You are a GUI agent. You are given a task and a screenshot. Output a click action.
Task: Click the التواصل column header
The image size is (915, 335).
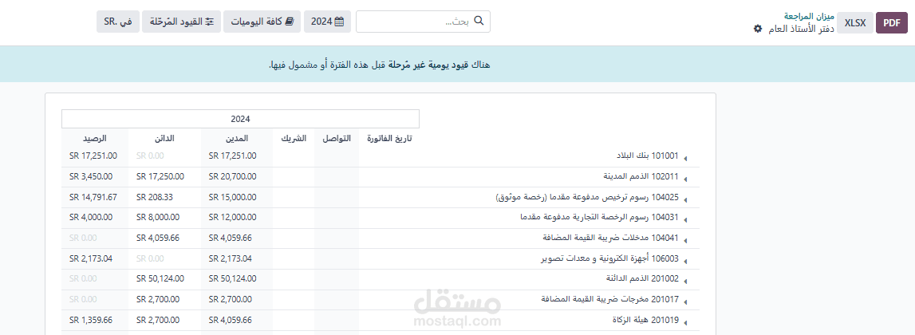coord(337,138)
